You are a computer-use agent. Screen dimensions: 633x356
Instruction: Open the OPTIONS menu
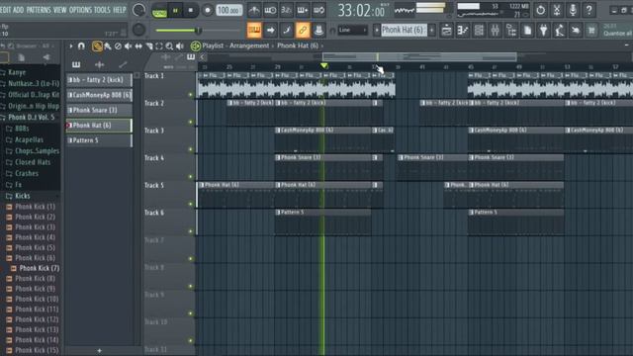(x=80, y=10)
